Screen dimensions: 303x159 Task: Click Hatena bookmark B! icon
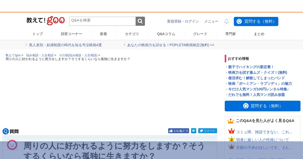(194, 131)
